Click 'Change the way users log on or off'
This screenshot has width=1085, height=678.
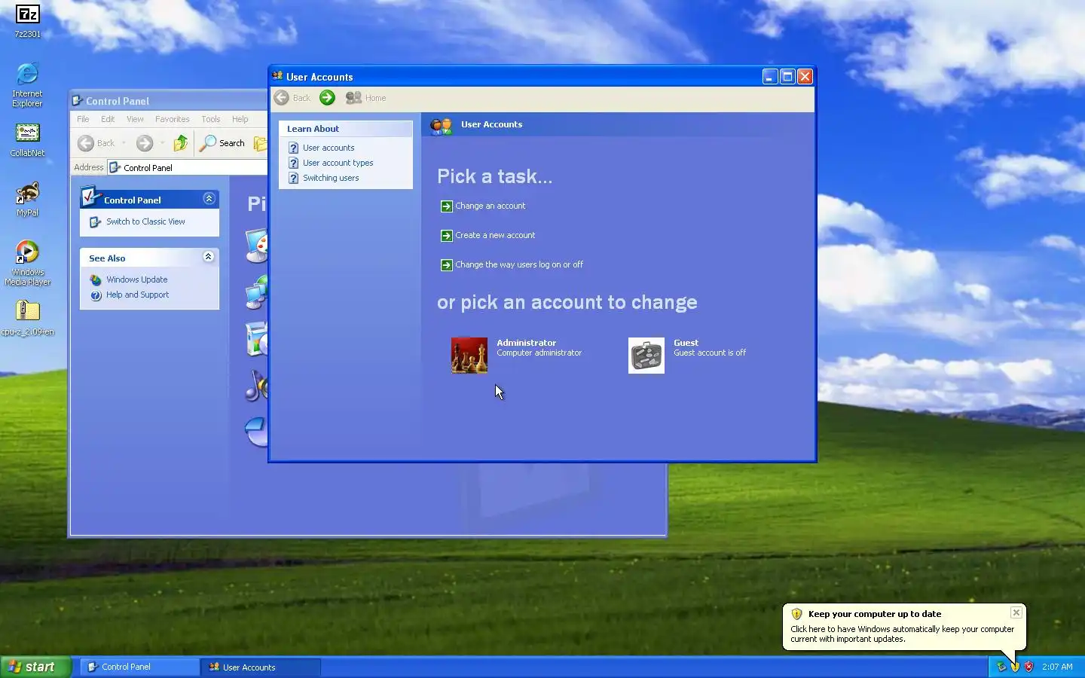point(519,264)
